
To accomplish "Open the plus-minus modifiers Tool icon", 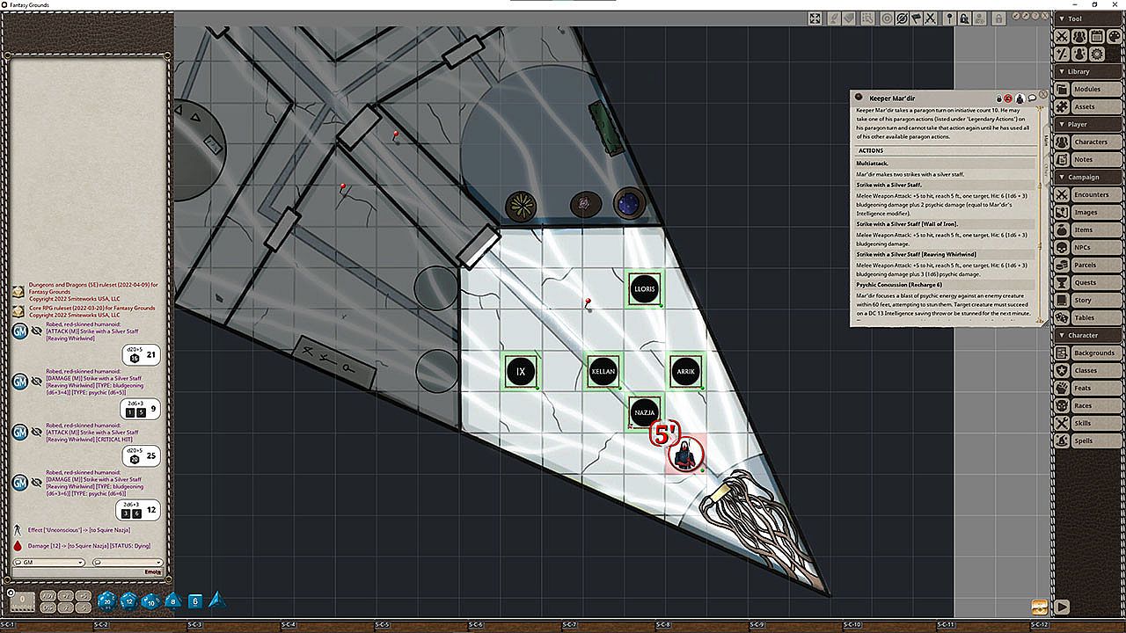I will click(1062, 54).
